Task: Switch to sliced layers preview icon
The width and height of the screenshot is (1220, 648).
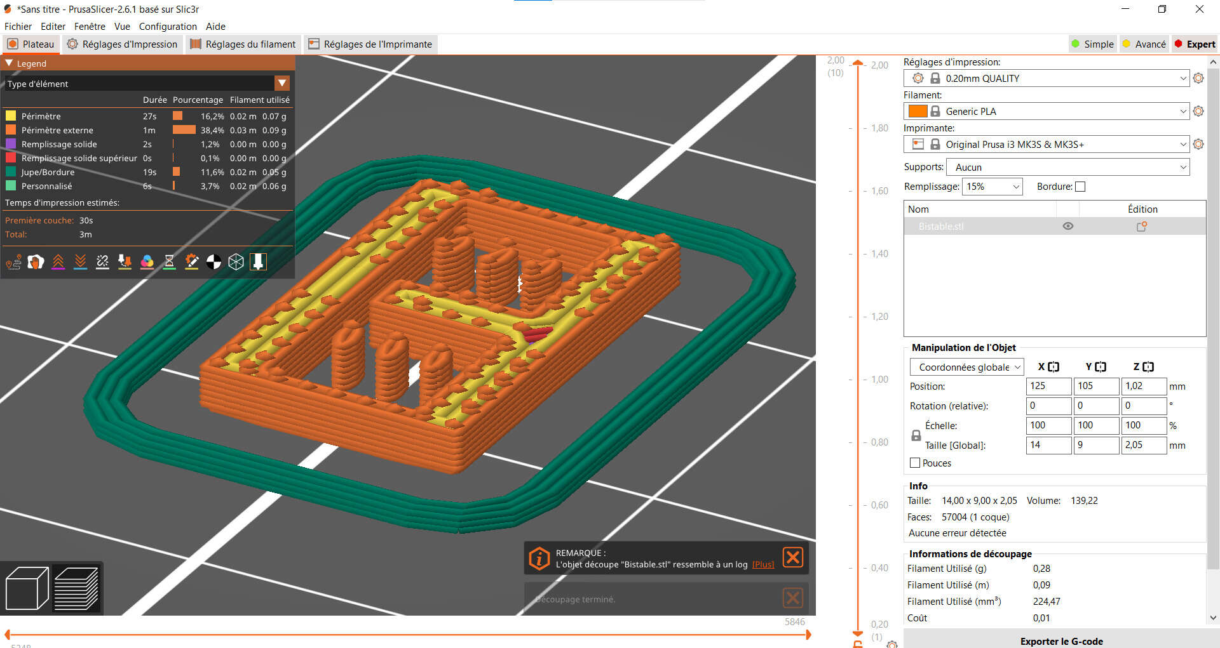Action: [x=76, y=588]
